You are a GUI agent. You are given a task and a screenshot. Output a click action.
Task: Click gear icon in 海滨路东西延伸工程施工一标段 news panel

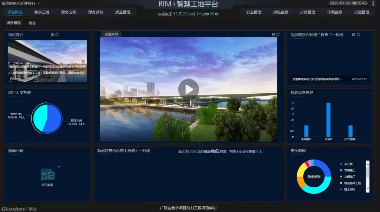353,35
